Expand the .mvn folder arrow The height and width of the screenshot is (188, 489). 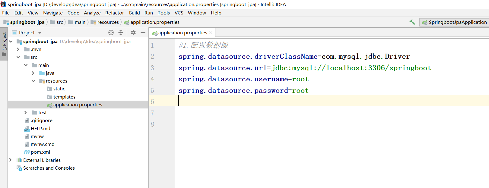18,49
